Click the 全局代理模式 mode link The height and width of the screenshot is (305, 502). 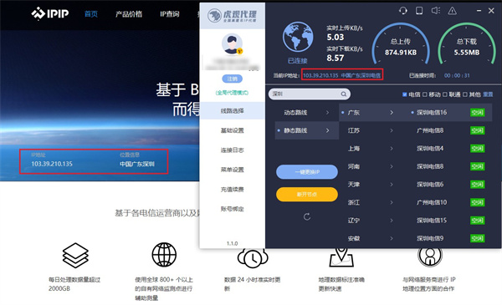(232, 93)
